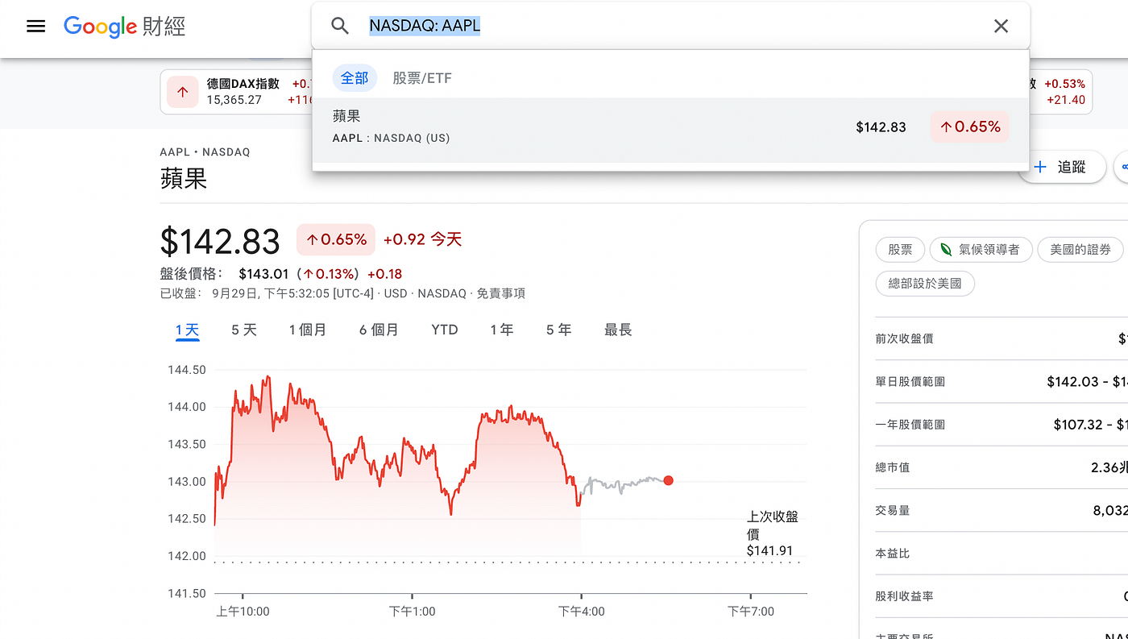
Task: Click the 下午4:00 axis label
Action: [x=582, y=612]
